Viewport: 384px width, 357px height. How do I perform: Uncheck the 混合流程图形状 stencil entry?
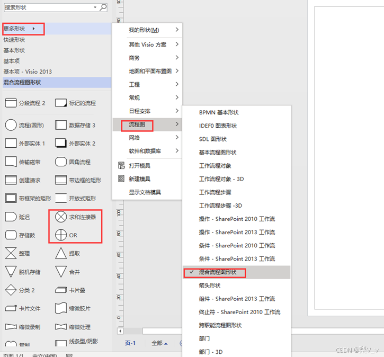tap(237, 272)
